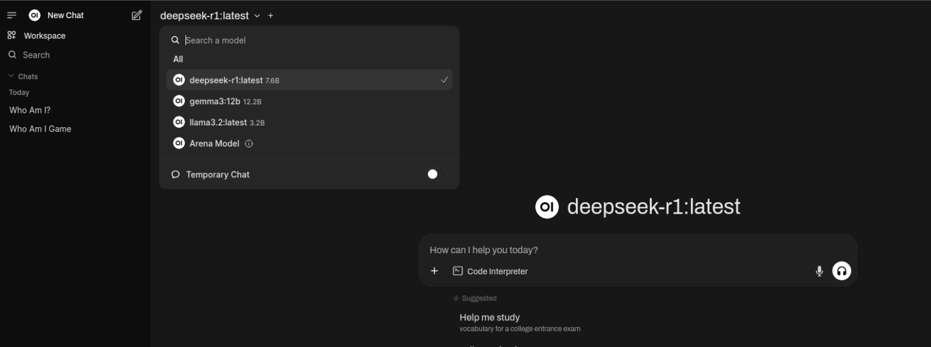The image size is (931, 347).
Task: Click plus icon in message input box
Action: coord(434,271)
